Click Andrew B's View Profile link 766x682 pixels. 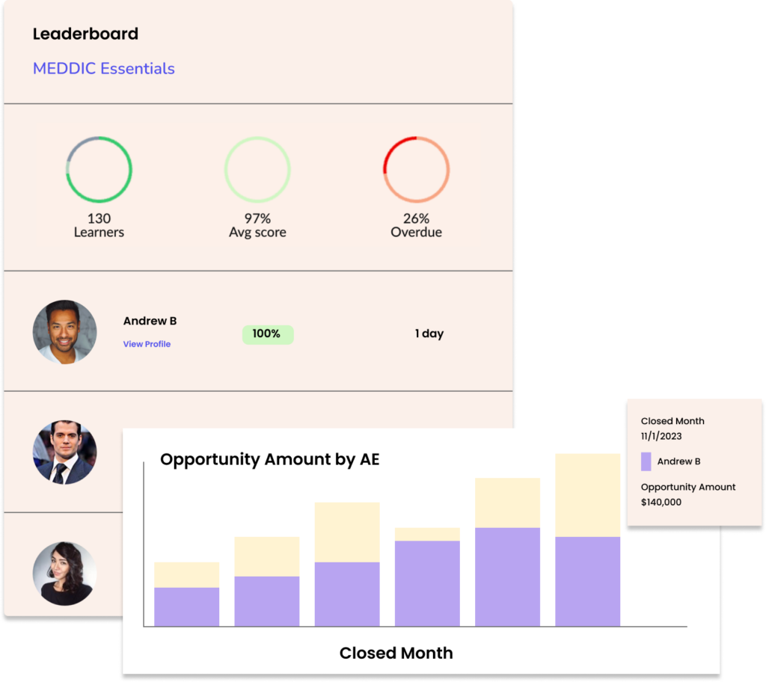pos(147,344)
